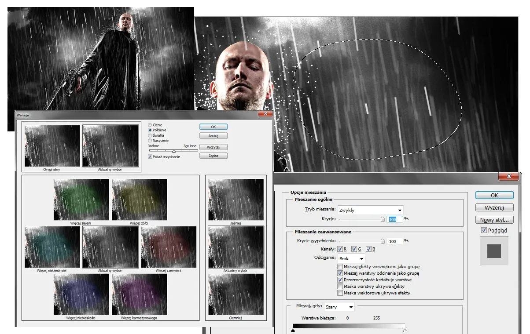Click the top Aktualny wybór preview thumbnail

coord(110,146)
